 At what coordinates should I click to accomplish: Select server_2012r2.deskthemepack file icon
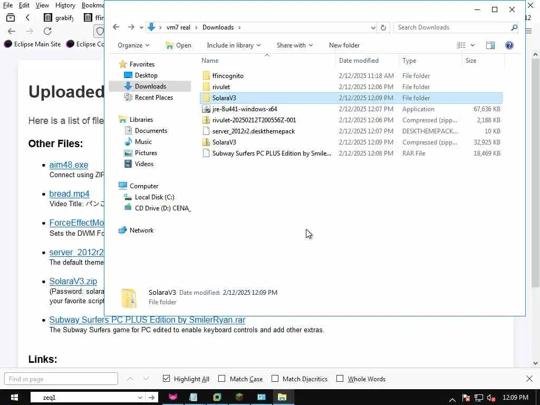[x=206, y=131]
